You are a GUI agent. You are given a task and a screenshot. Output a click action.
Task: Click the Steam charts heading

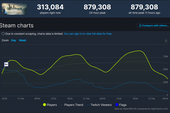pos(17,25)
